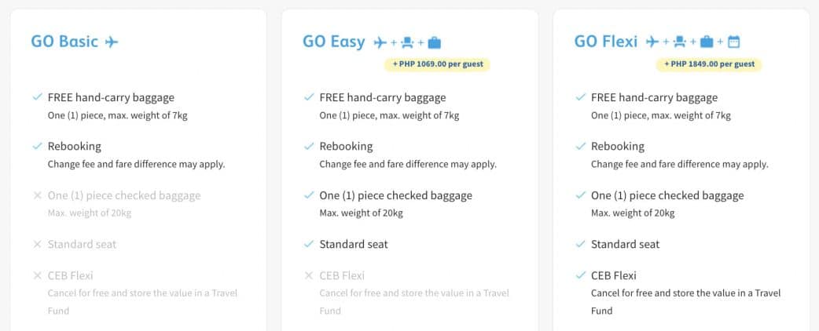Click Standard seat text in GO Flexi card
Screen dimensions: 819x331
(625, 244)
